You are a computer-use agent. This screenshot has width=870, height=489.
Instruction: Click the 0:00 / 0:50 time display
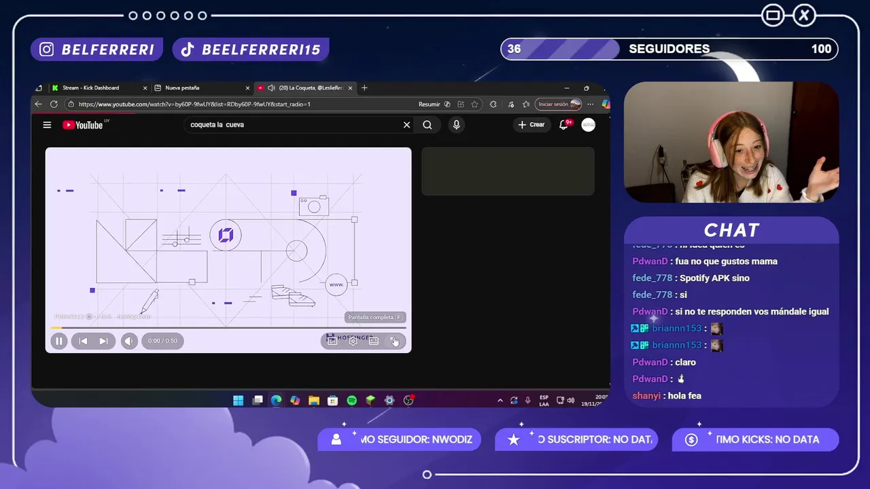point(163,341)
